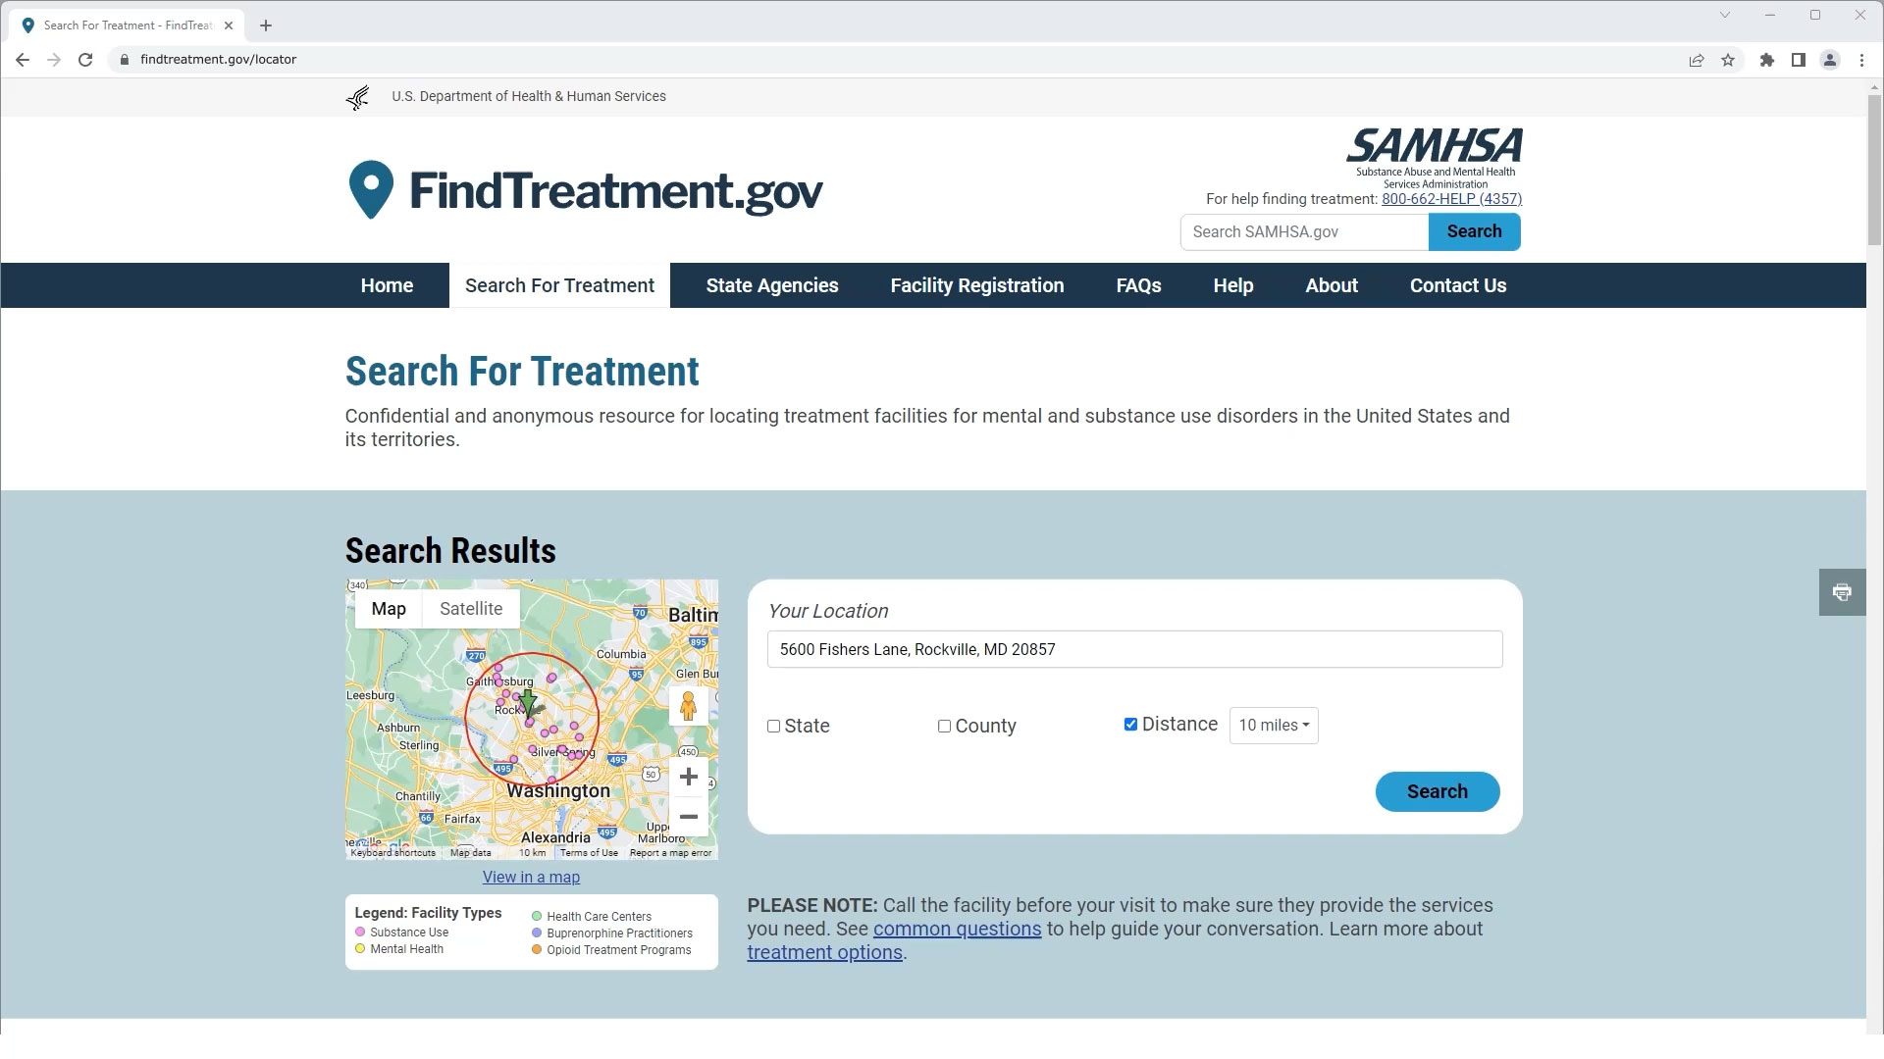Enable the State checkbox

pos(774,727)
